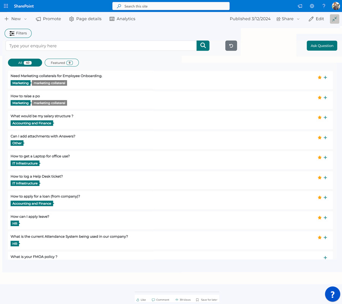Star the 'How to raise a po' question
This screenshot has height=304, width=342.
click(x=319, y=97)
